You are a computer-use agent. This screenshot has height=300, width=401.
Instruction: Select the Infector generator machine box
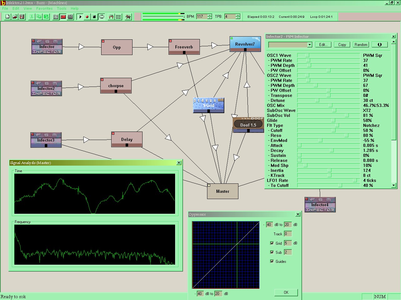(x=47, y=47)
